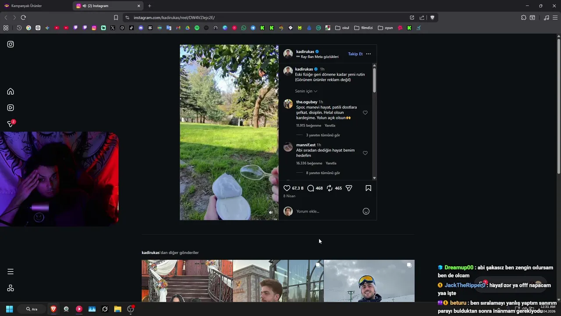The image size is (561, 316).
Task: Share the reel with send icon
Action: click(x=349, y=188)
